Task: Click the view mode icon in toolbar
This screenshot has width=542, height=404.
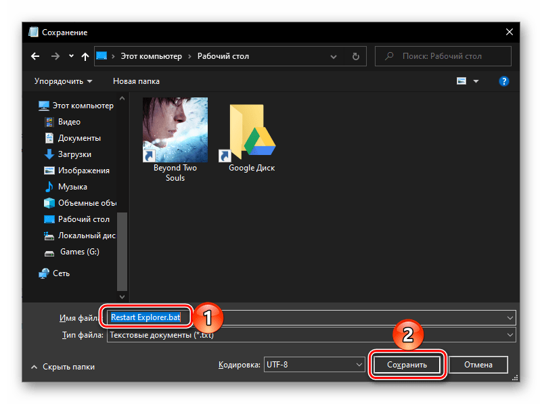Action: click(461, 81)
